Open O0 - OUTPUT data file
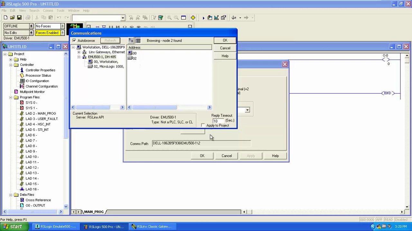This screenshot has height=231, width=412. pyautogui.click(x=35, y=205)
